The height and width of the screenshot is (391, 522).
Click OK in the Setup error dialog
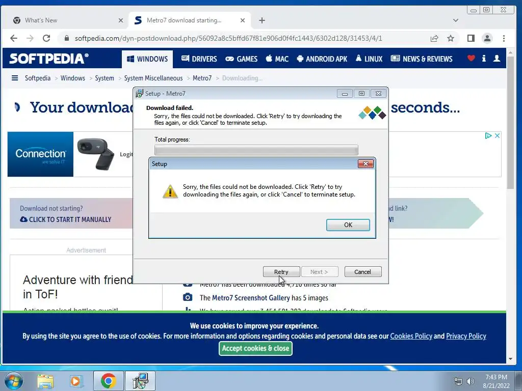click(348, 225)
